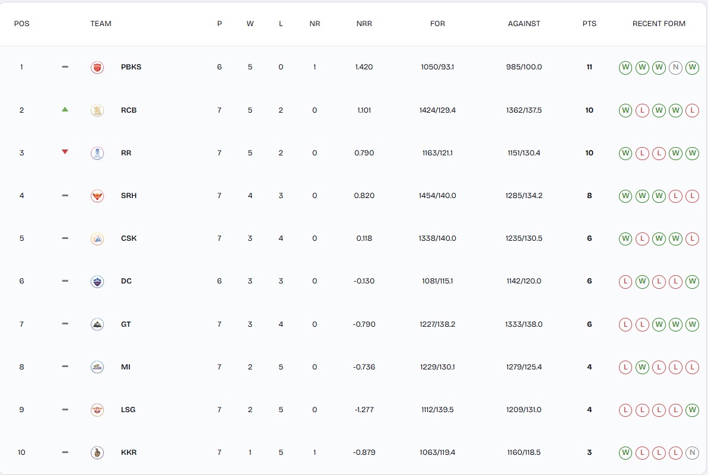Click the RR team logo

97,153
